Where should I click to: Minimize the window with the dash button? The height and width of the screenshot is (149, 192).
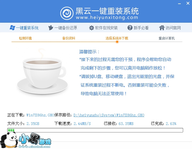(x=179, y=4)
